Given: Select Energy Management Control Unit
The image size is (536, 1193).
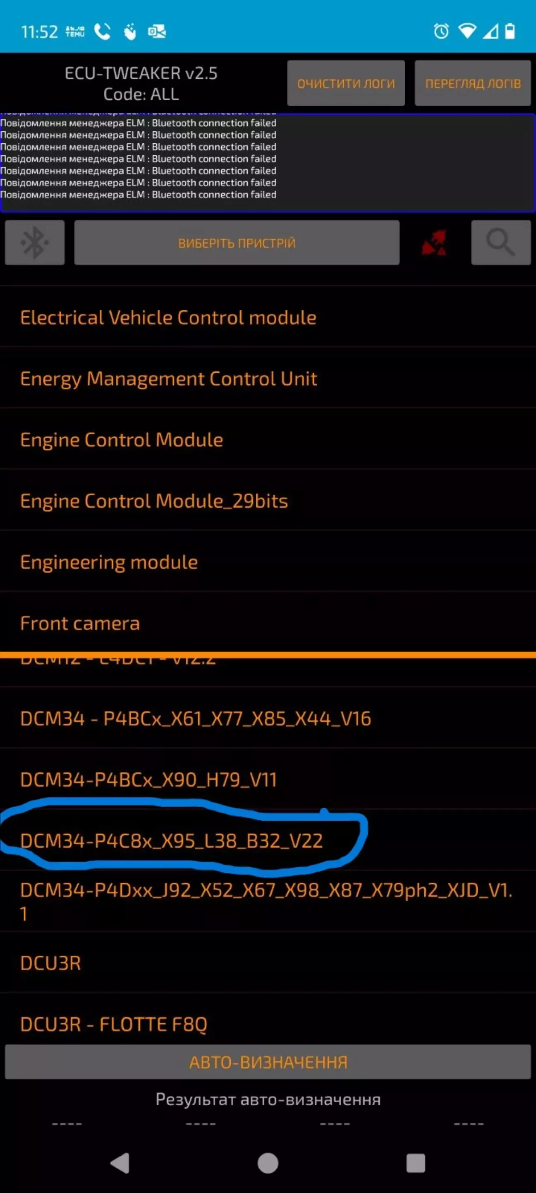Looking at the screenshot, I should click(x=268, y=378).
